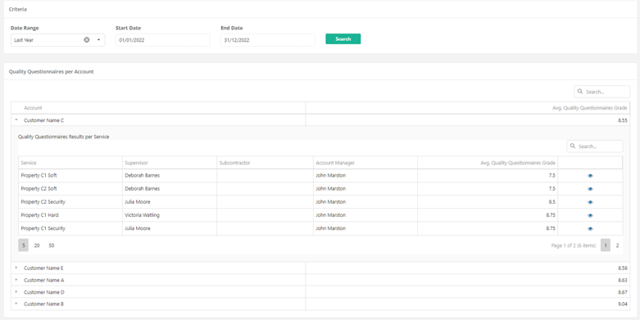The height and width of the screenshot is (320, 640).
Task: Open the Date Range dropdown arrow
Action: point(98,40)
